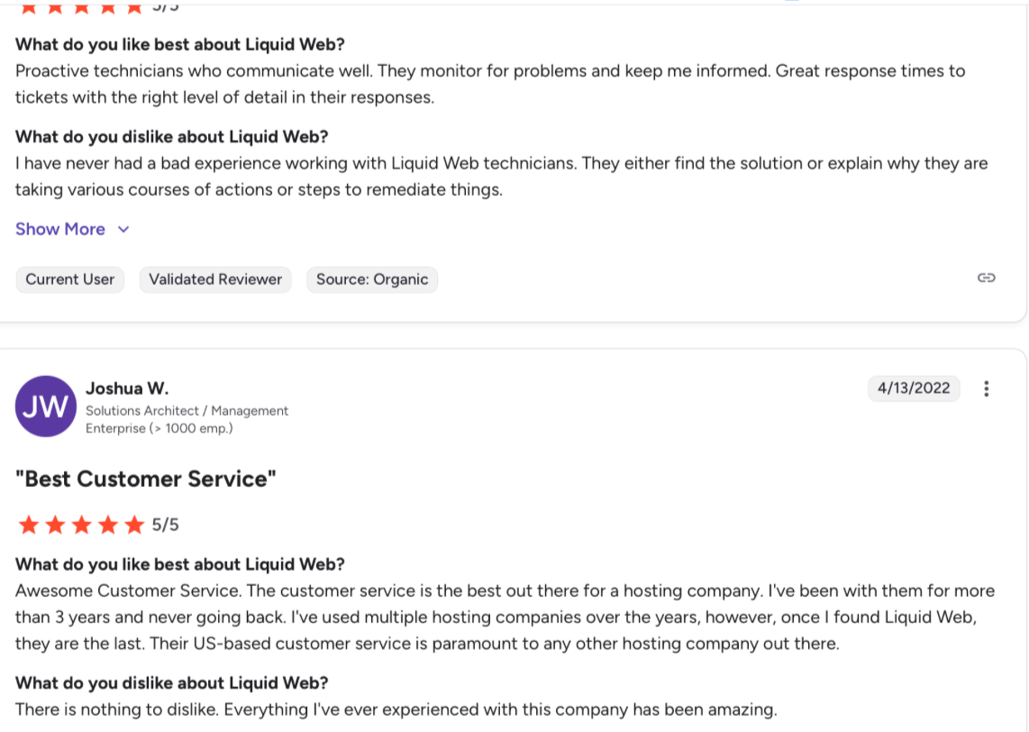The height and width of the screenshot is (732, 1029).
Task: Click the Validated Reviewer tag
Action: pos(215,279)
